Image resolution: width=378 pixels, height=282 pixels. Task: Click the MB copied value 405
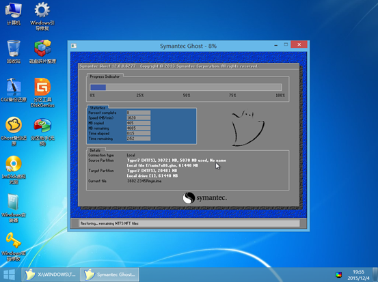[x=139, y=123]
